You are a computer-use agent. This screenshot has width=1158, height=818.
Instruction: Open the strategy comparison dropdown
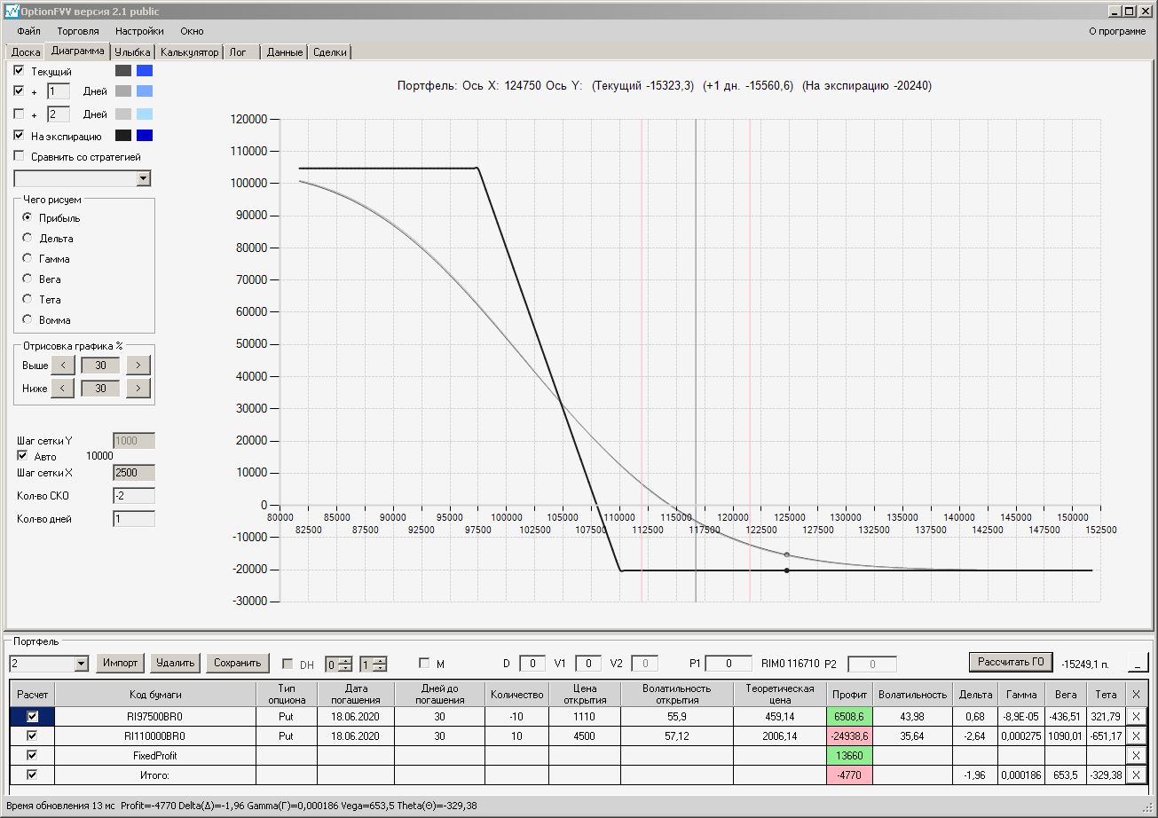(144, 178)
